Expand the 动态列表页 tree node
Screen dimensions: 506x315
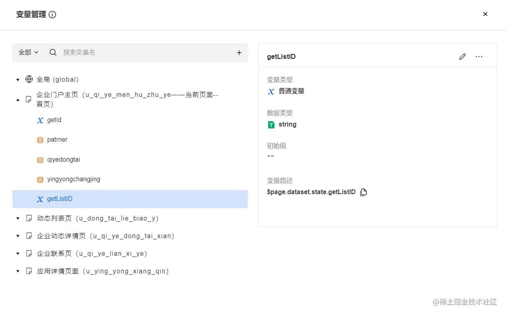click(18, 219)
